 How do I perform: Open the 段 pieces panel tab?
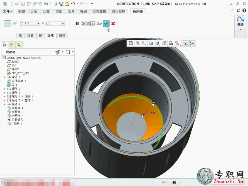(40, 35)
